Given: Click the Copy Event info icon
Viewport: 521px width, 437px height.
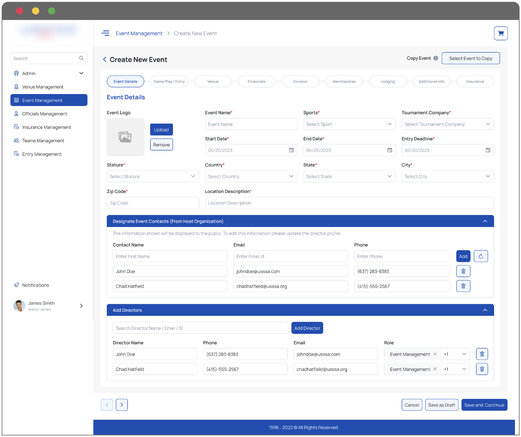Looking at the screenshot, I should click(x=436, y=58).
